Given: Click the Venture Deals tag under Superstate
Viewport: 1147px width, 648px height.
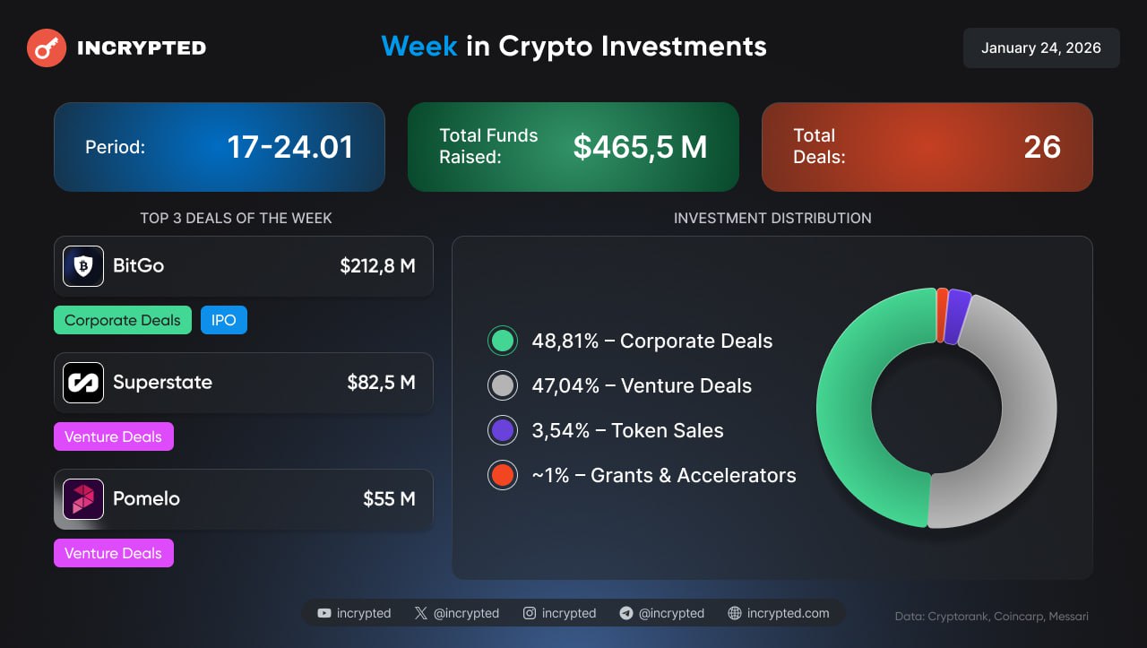Looking at the screenshot, I should tap(114, 437).
